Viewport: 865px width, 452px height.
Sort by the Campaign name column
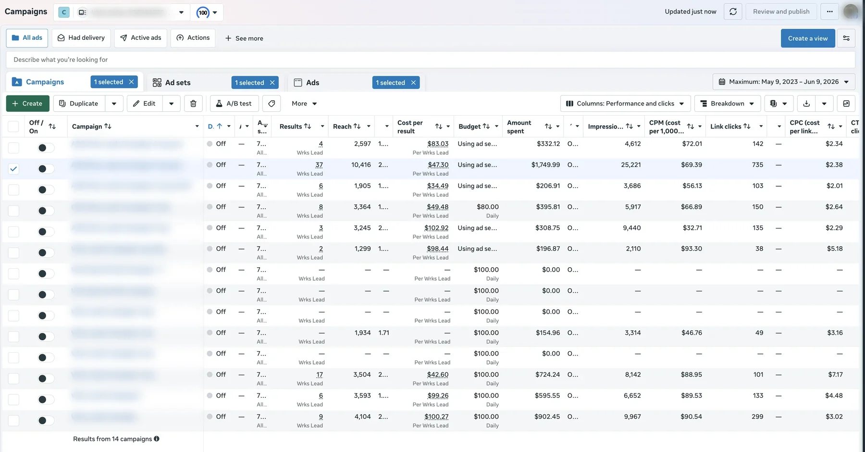(x=108, y=126)
